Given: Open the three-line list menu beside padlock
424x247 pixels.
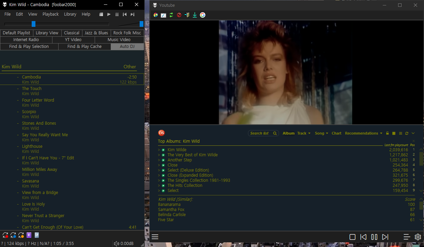Looking at the screenshot, I should click(x=401, y=133).
